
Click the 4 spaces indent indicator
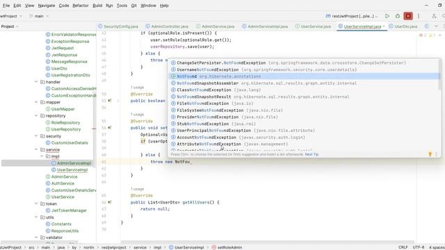tap(437, 247)
